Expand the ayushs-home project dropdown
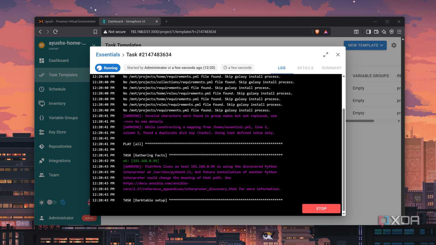The width and height of the screenshot is (436, 245). pyautogui.click(x=94, y=45)
